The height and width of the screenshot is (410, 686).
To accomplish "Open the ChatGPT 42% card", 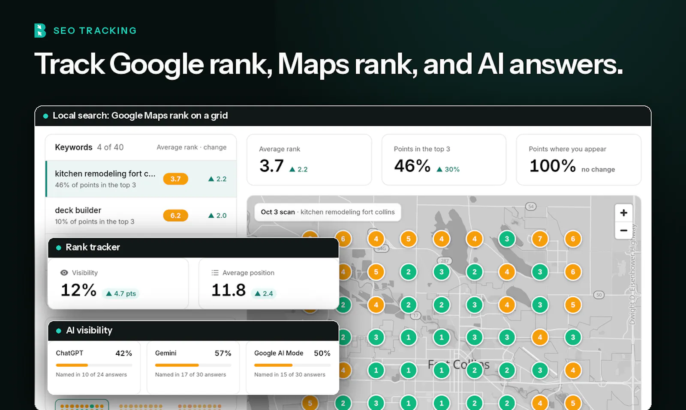I will pyautogui.click(x=94, y=367).
